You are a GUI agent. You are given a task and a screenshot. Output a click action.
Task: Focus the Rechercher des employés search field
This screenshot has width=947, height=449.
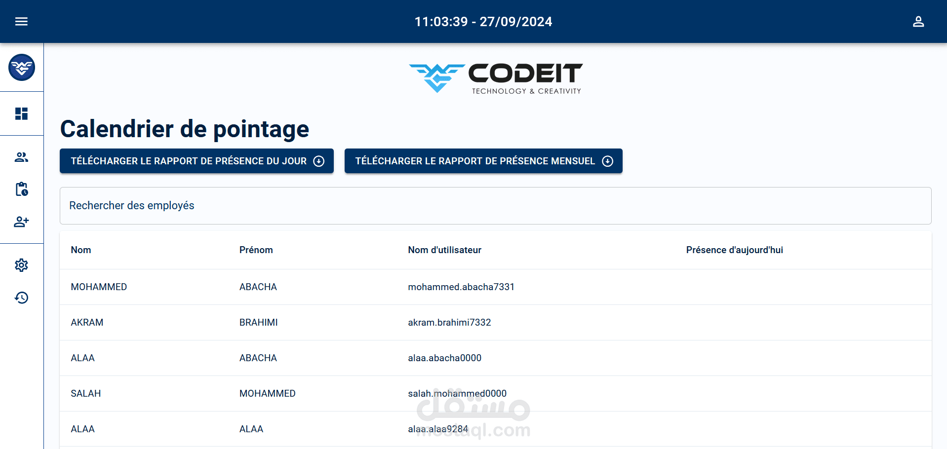495,206
